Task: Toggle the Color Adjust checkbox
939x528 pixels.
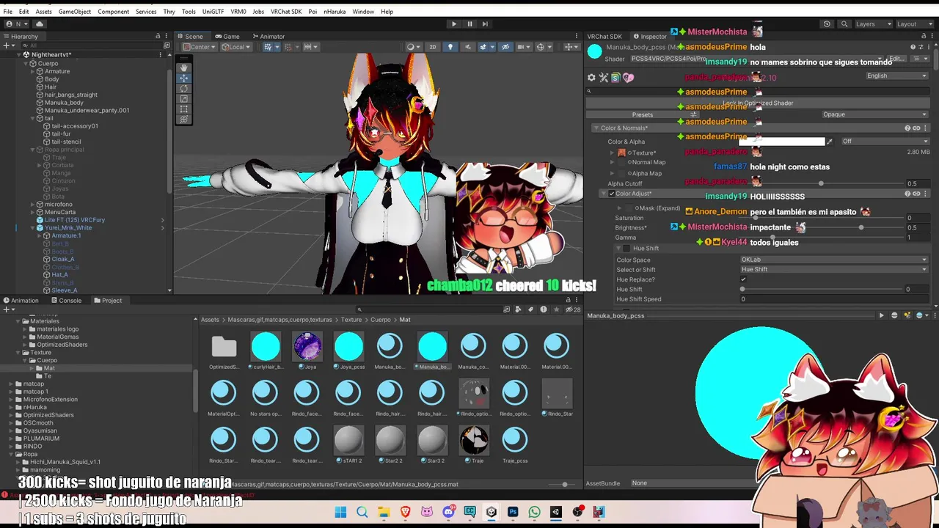Action: 612,194
